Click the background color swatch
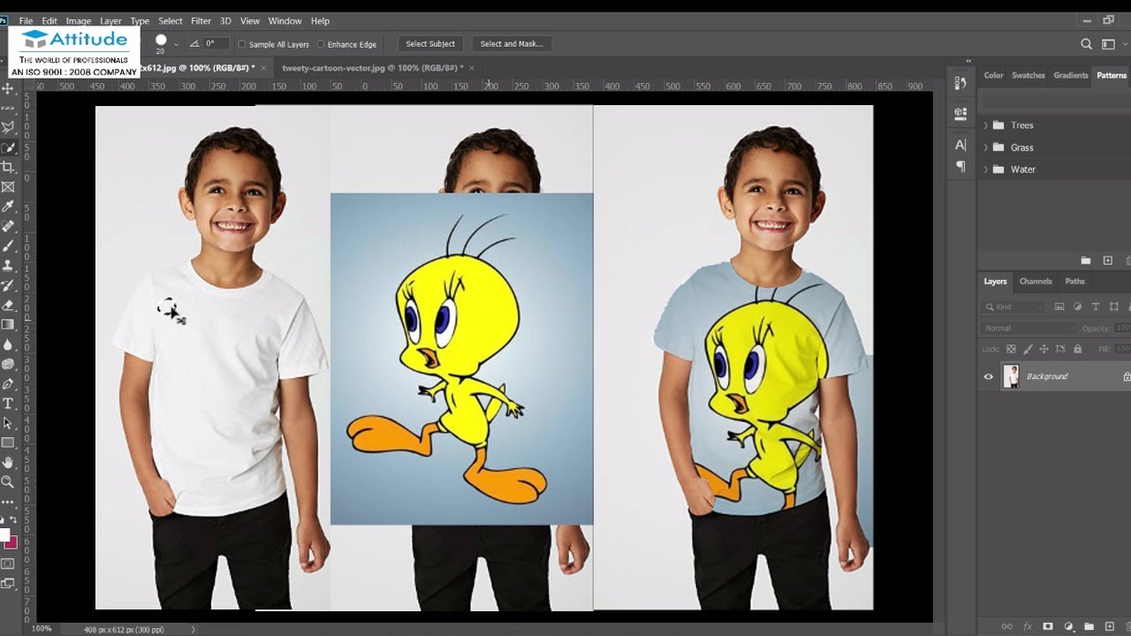 coord(11,542)
